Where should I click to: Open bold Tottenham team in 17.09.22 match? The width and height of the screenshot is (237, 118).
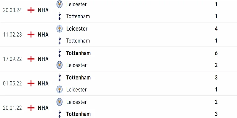tap(78, 53)
